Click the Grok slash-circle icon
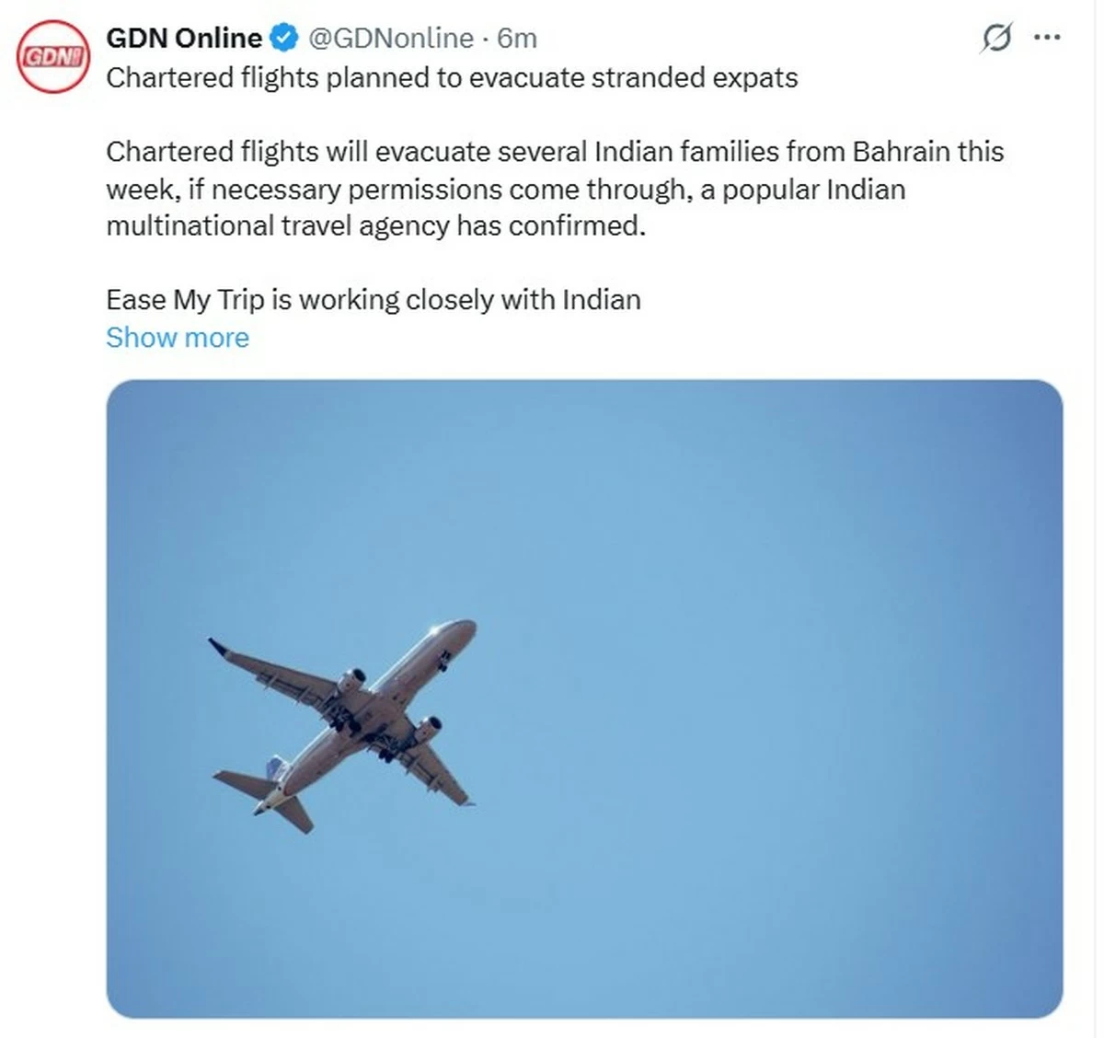Image resolution: width=1104 pixels, height=1038 pixels. click(1000, 37)
